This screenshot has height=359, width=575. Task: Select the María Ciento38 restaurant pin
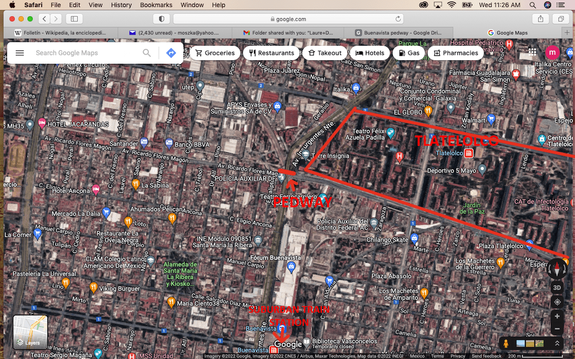coord(171,302)
